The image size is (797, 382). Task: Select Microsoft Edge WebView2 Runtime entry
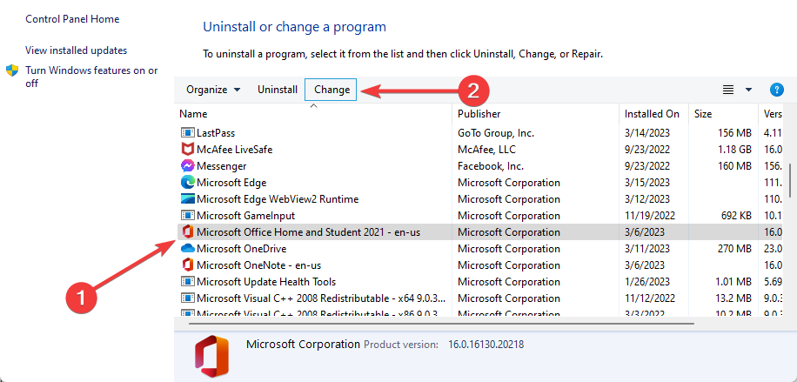tap(278, 199)
